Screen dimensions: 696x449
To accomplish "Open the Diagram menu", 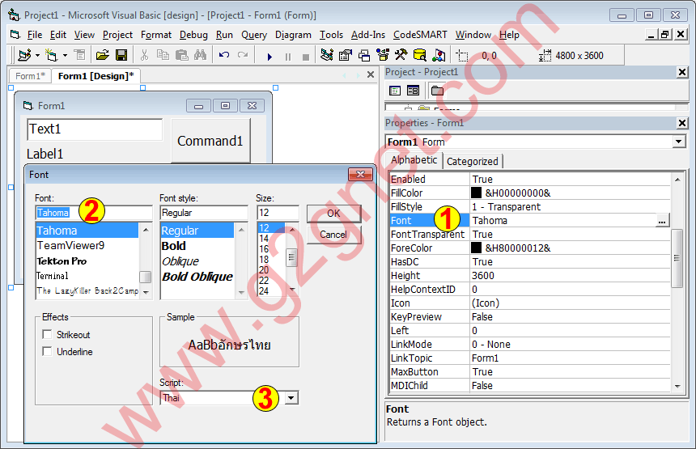I will (293, 35).
